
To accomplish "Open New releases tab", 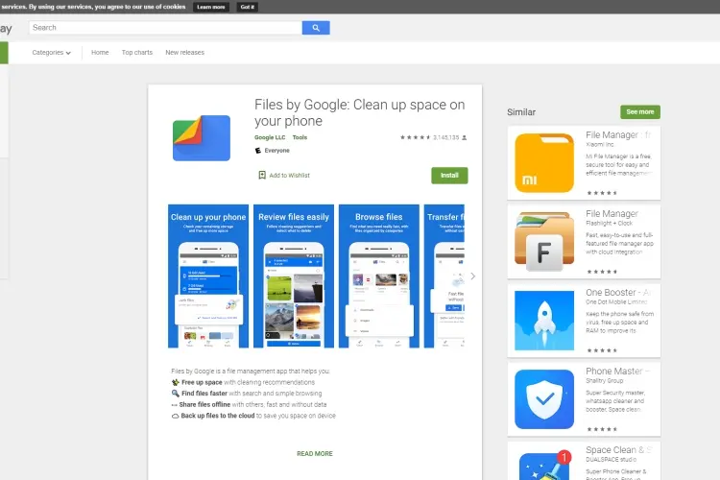I will pos(184,53).
